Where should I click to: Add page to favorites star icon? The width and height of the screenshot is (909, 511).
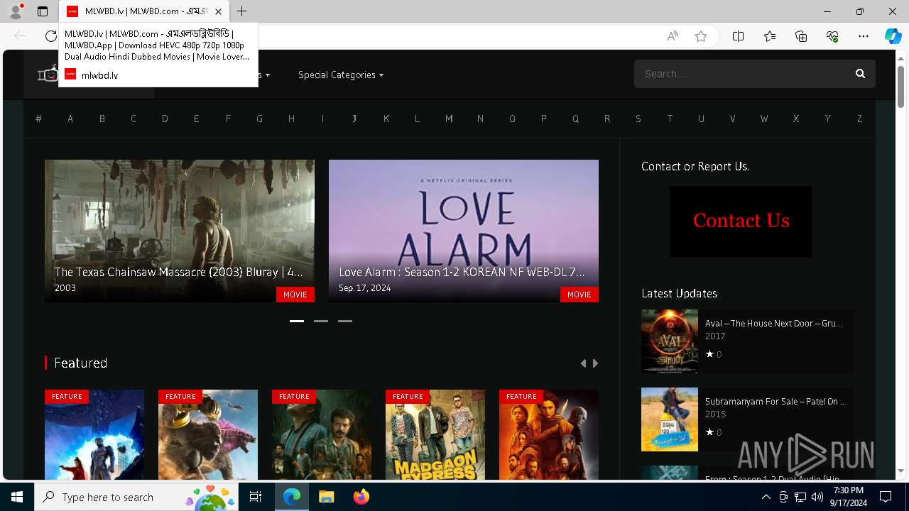click(x=701, y=36)
